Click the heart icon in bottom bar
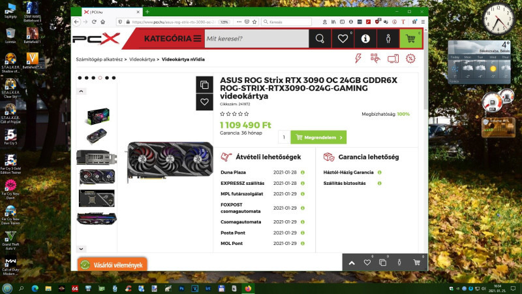 coord(367,263)
